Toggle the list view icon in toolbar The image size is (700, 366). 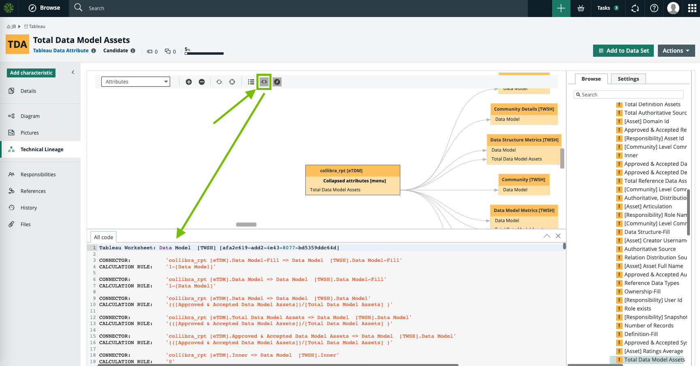(x=251, y=82)
